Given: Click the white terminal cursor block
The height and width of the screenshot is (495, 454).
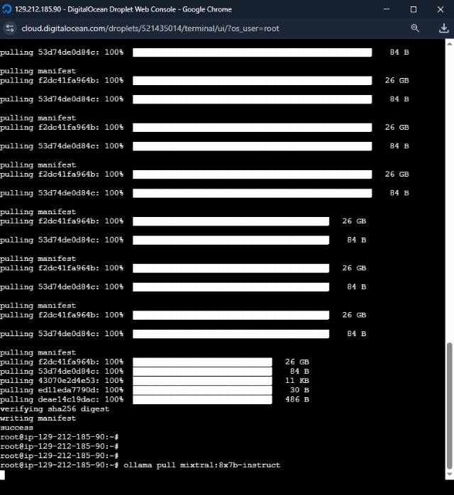Looking at the screenshot, I should [x=3, y=474].
